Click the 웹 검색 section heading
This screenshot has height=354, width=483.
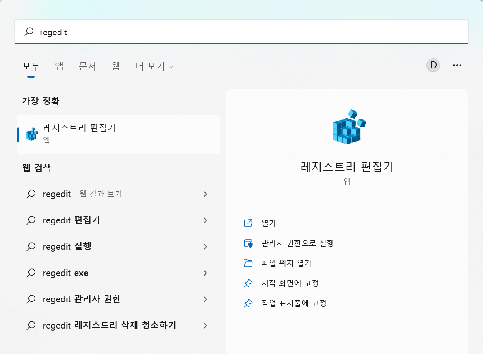(x=37, y=168)
